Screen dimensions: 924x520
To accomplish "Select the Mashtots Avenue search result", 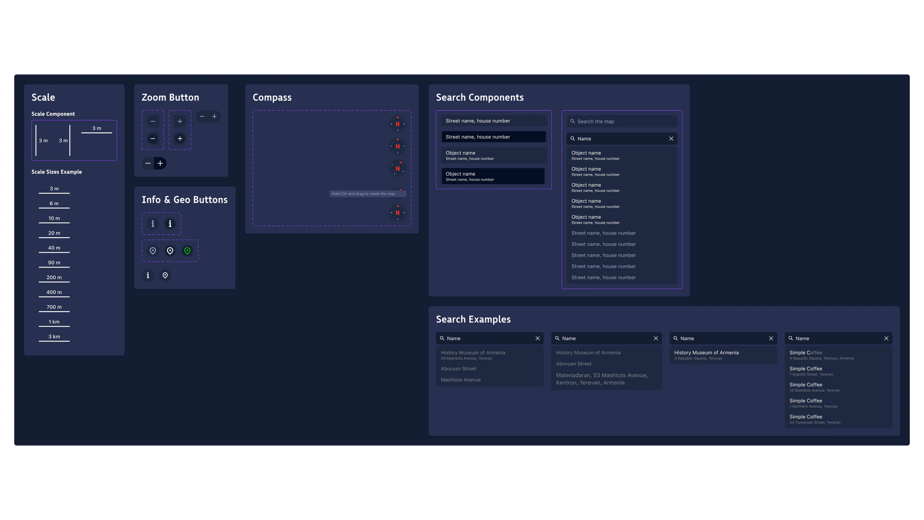I will (x=490, y=380).
